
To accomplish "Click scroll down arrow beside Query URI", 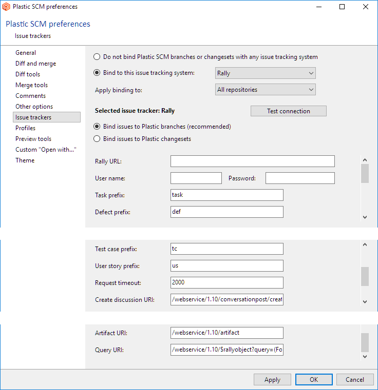I will pos(365,356).
